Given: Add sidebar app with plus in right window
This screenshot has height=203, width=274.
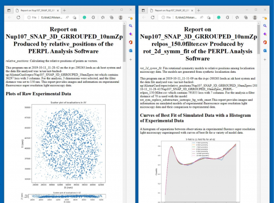Looking at the screenshot, I should click(265, 60).
